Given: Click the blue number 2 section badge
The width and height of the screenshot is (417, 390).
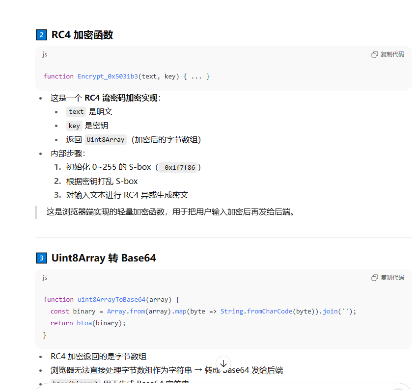Looking at the screenshot, I should (41, 35).
